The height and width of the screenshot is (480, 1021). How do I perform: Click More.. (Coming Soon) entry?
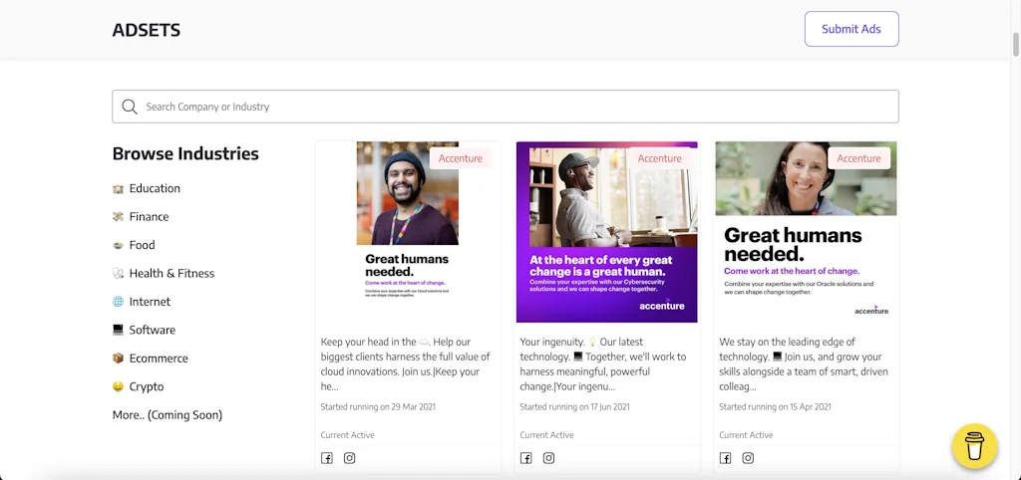(168, 415)
